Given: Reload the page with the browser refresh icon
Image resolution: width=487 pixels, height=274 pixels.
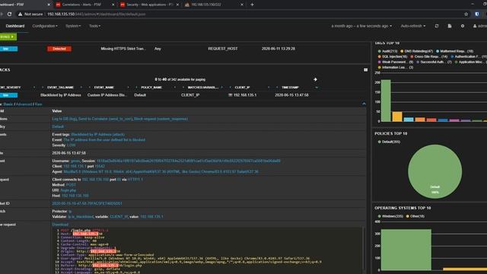Looking at the screenshot, I should pos(9,14).
